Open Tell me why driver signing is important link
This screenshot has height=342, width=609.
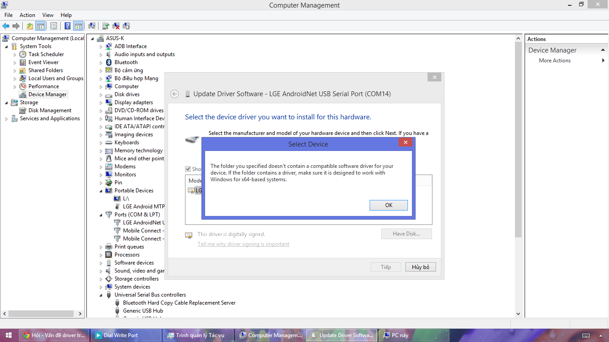pyautogui.click(x=243, y=244)
